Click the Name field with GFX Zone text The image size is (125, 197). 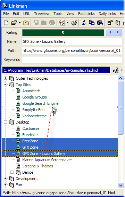tap(72, 41)
